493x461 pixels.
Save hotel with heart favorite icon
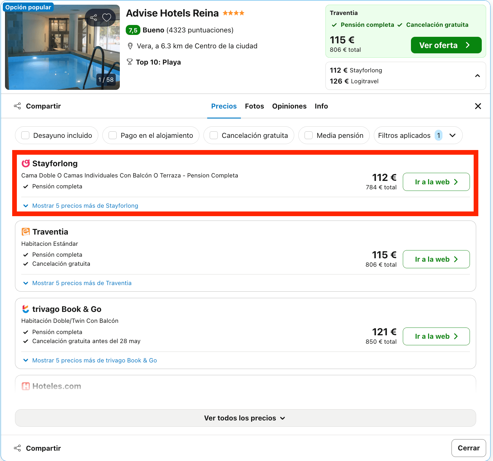(x=107, y=17)
